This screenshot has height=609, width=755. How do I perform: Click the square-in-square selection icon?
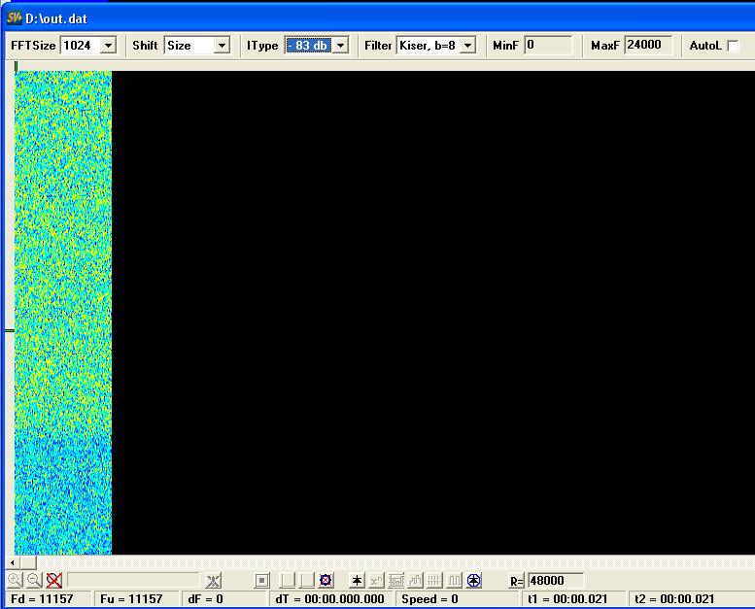click(262, 581)
